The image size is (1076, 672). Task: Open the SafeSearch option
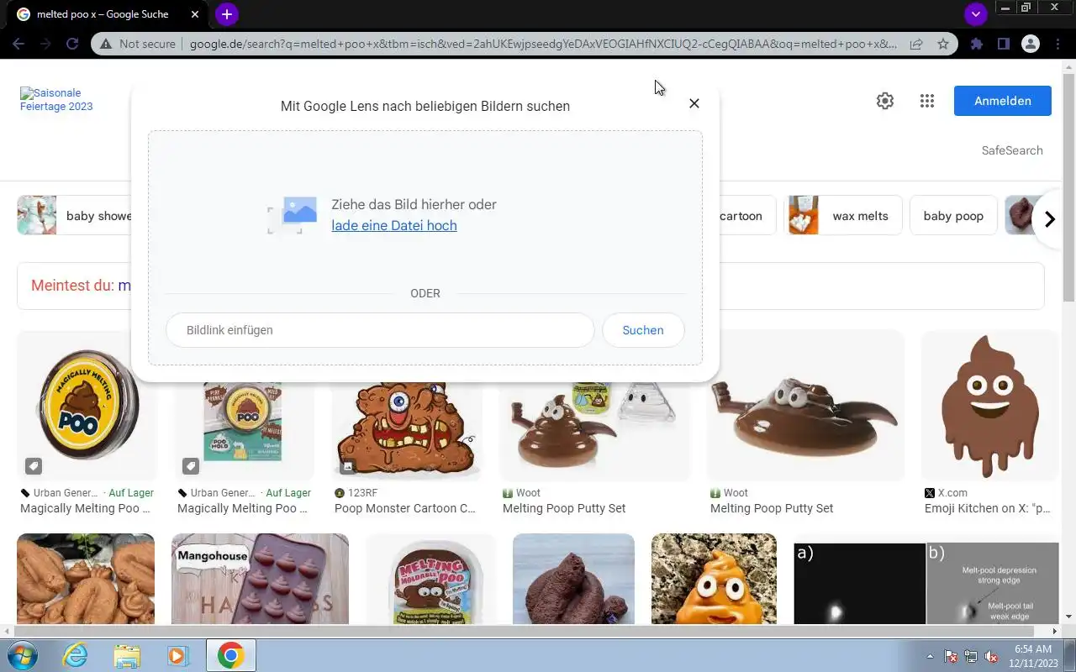[x=1012, y=150]
